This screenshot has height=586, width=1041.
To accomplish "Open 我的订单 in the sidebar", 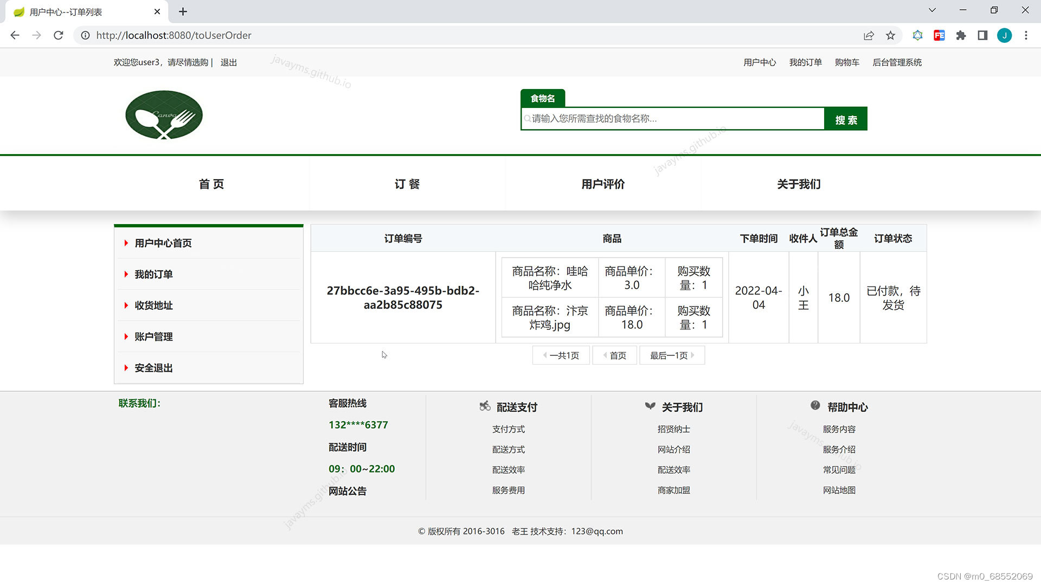I will (153, 275).
